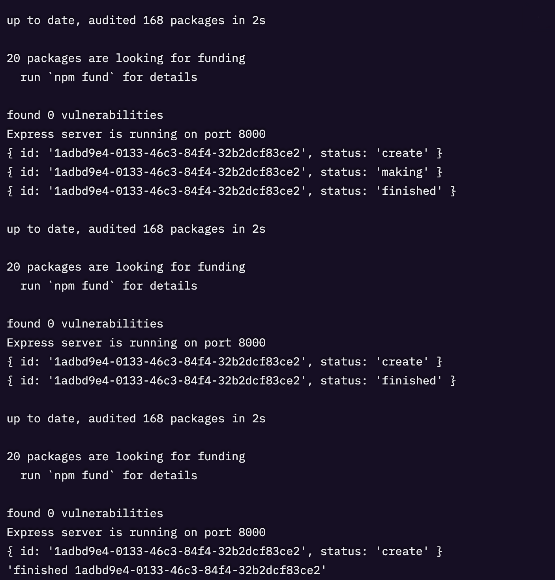Click the last "20 packages are looking" line

[126, 457]
